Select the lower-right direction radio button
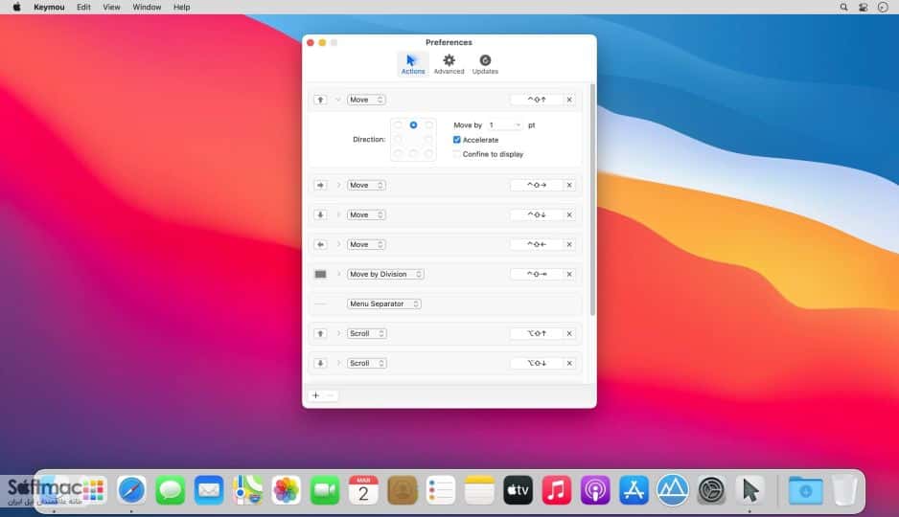The width and height of the screenshot is (899, 517). pos(428,153)
